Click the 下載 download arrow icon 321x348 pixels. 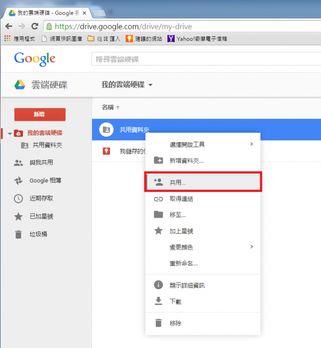[x=158, y=301]
